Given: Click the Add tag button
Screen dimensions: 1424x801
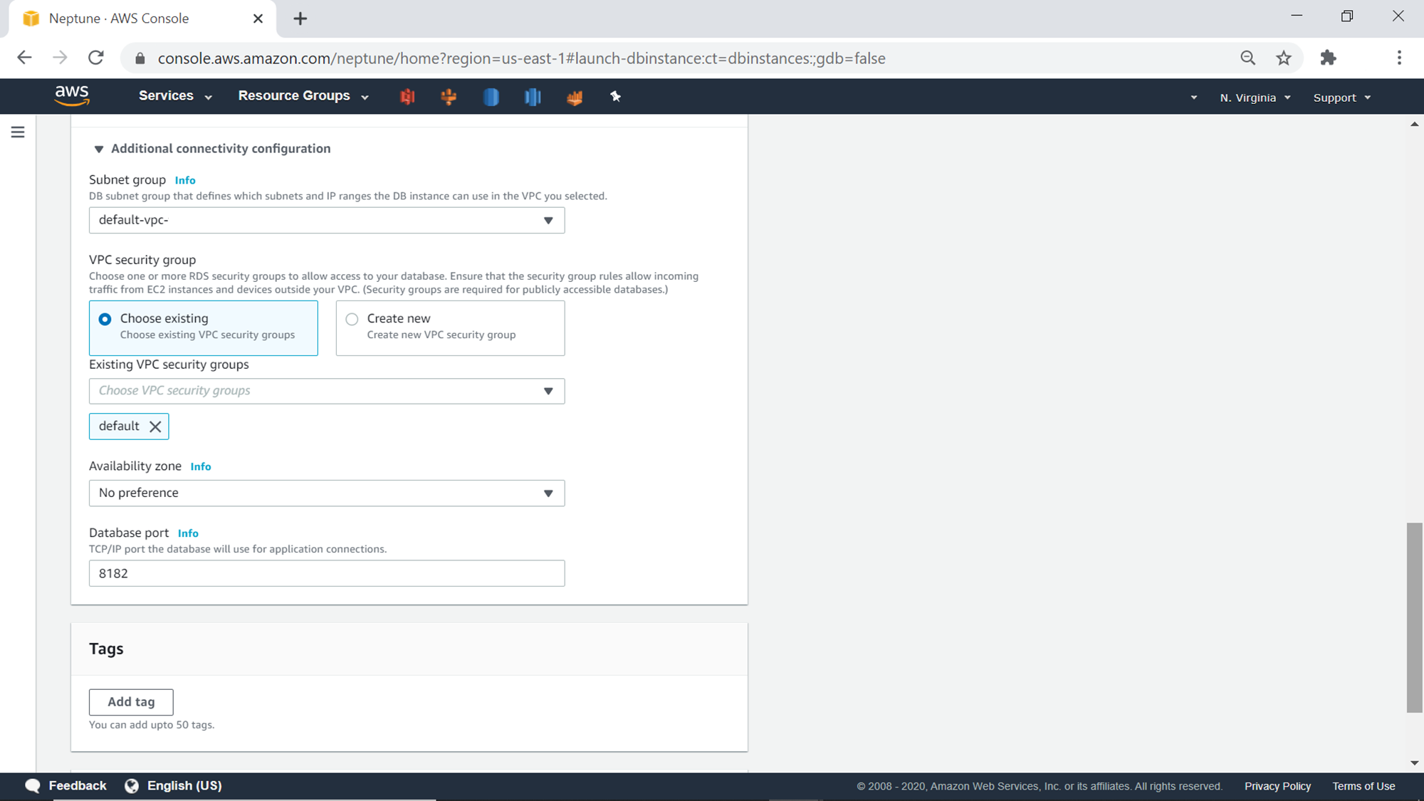Looking at the screenshot, I should point(131,702).
